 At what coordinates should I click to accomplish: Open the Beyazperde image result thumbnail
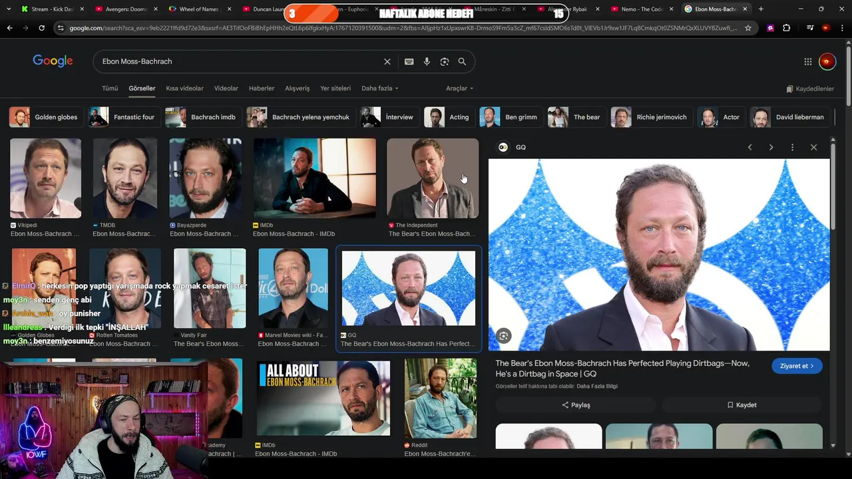(205, 178)
